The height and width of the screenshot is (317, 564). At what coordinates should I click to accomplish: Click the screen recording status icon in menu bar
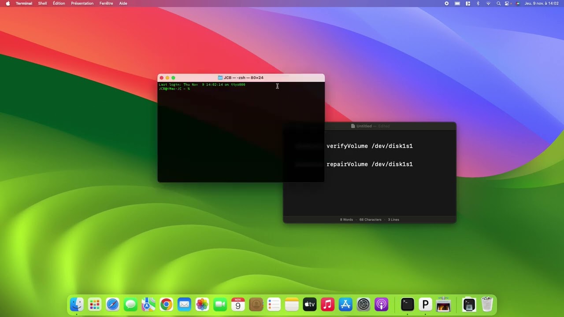(446, 4)
